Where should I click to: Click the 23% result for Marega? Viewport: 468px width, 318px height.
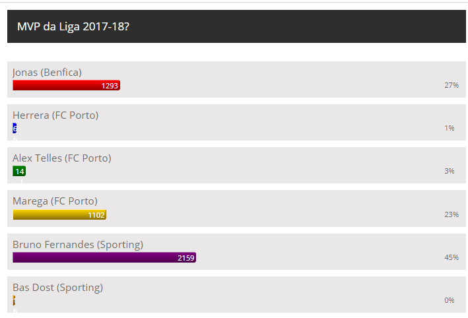[451, 214]
